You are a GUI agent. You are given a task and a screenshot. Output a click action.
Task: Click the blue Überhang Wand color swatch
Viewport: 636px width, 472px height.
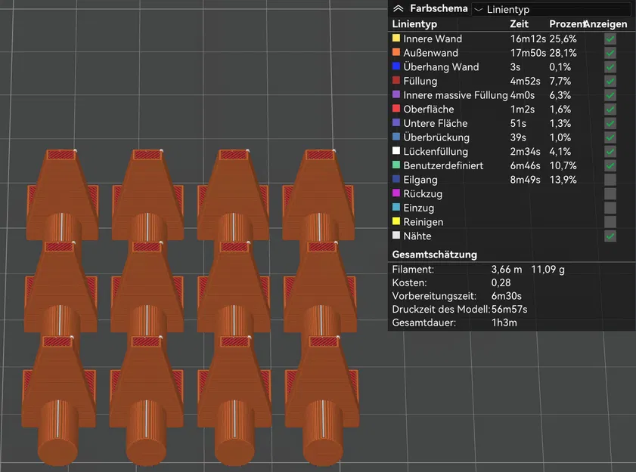(x=396, y=66)
